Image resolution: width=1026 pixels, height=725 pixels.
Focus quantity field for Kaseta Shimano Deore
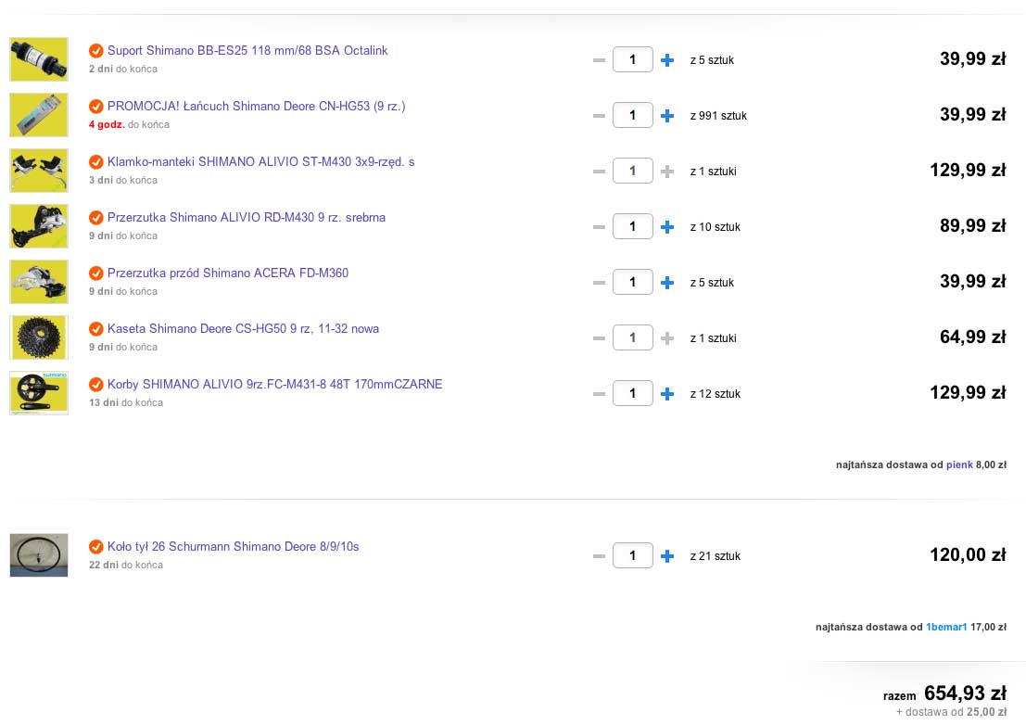tap(633, 337)
